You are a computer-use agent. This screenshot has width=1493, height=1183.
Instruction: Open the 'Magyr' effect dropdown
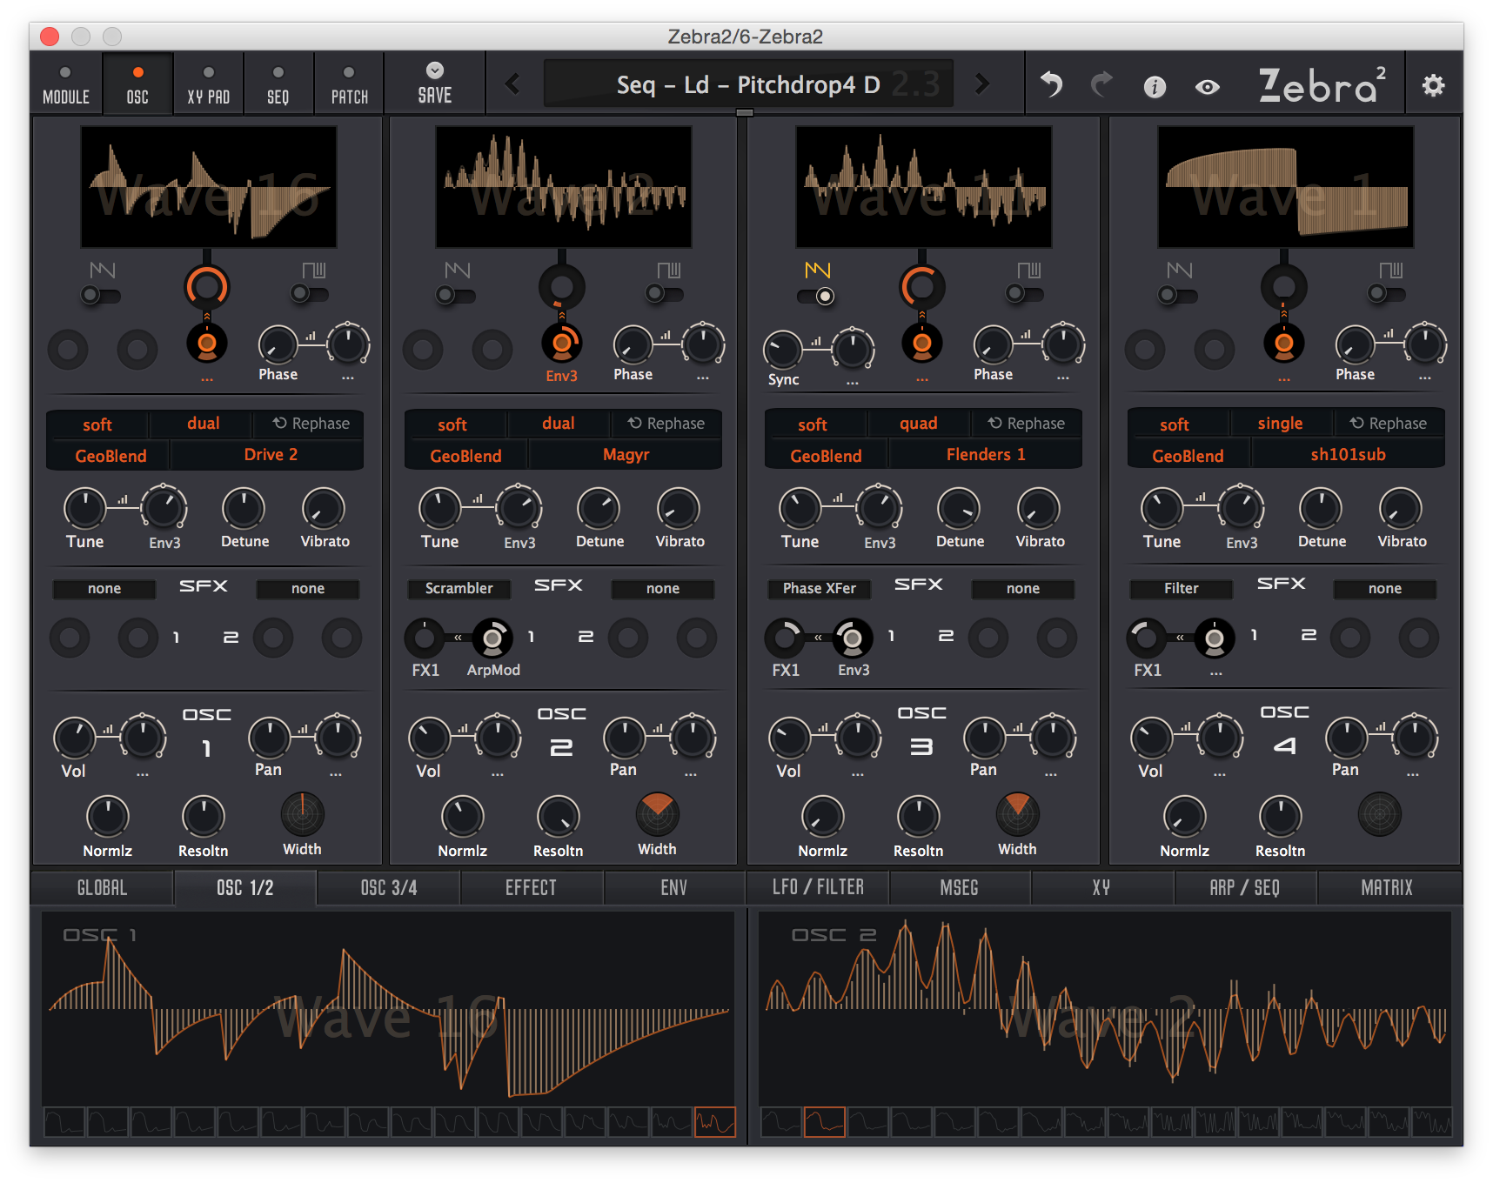tap(626, 455)
